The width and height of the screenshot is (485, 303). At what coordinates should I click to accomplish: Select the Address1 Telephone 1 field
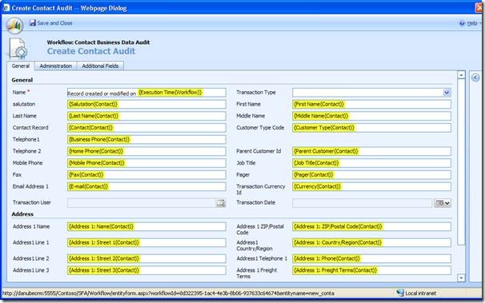tap(371, 259)
